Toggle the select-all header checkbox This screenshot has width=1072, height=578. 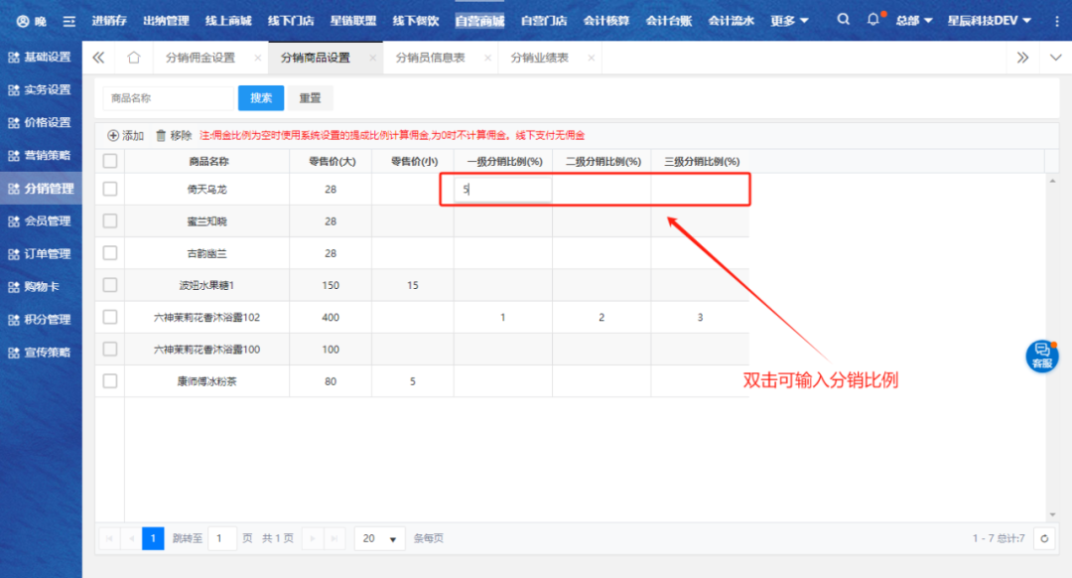click(x=110, y=161)
